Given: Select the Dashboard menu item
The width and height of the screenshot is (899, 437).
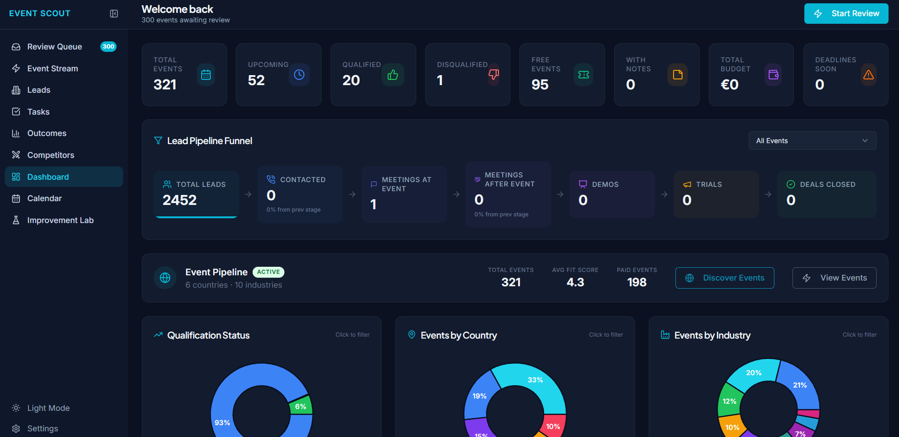Looking at the screenshot, I should point(64,177).
